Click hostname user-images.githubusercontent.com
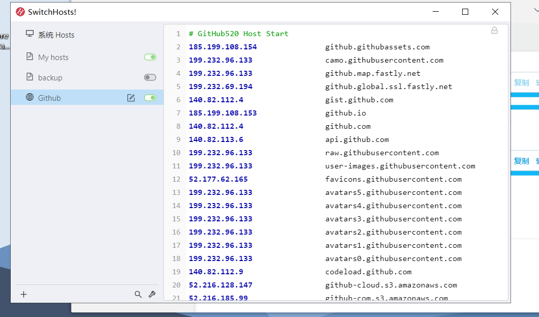 [401, 166]
